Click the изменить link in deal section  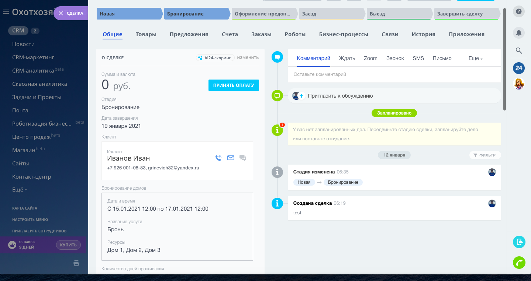(x=248, y=57)
